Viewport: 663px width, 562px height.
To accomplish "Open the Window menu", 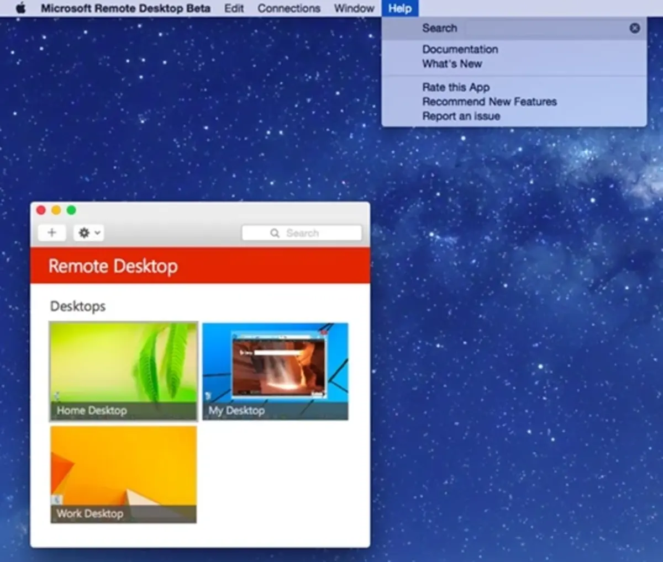I will [x=354, y=8].
